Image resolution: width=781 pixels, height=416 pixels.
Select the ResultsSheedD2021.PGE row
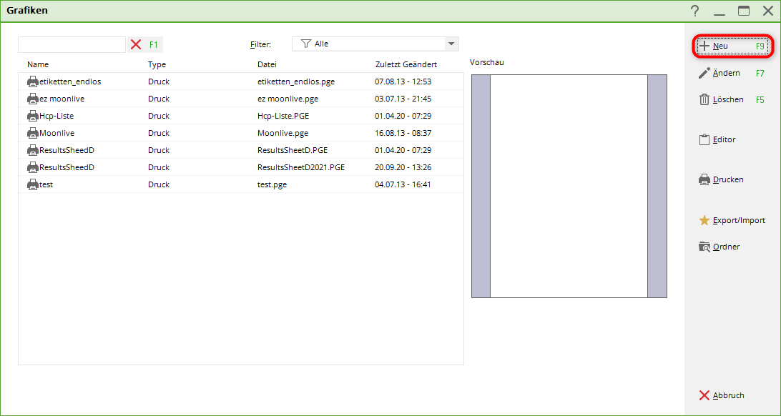pyautogui.click(x=300, y=167)
